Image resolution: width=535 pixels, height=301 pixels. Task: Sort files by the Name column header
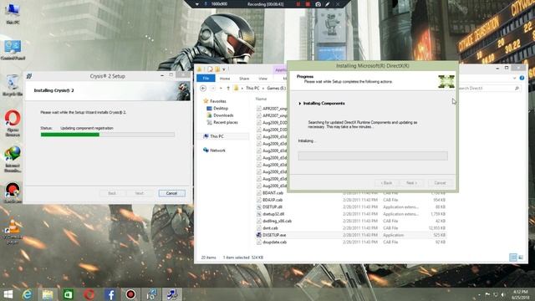tap(261, 99)
